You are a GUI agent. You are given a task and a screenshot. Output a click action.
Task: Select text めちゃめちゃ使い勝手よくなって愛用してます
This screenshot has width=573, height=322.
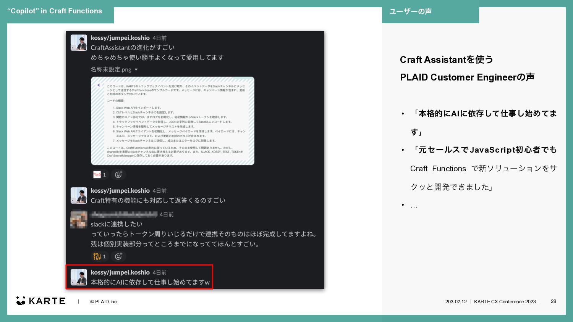tap(157, 58)
